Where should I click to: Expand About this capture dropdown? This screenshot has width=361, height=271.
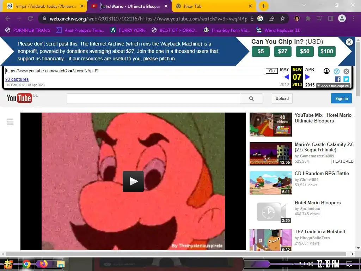[x=333, y=86]
